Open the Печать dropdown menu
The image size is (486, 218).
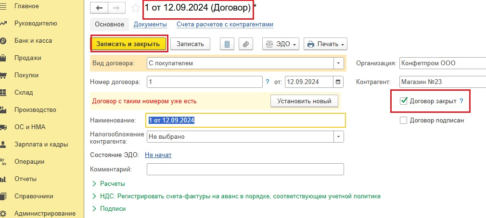325,44
